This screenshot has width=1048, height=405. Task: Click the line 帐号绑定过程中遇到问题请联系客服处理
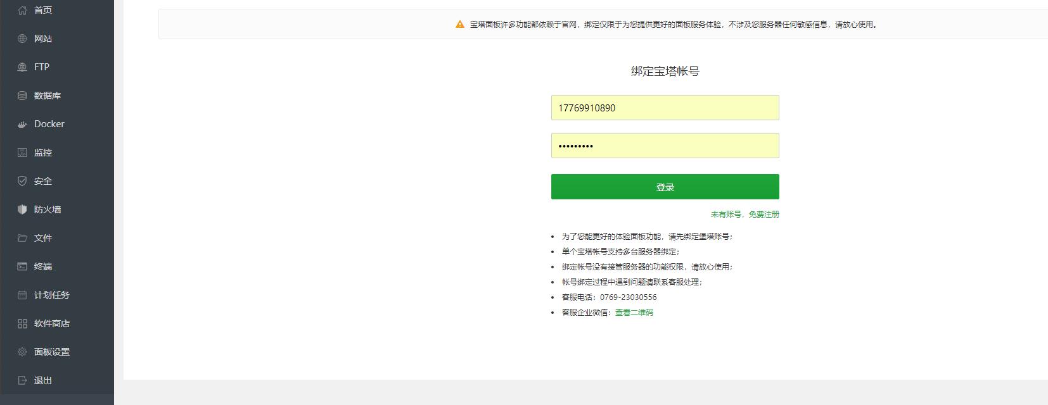pos(632,282)
